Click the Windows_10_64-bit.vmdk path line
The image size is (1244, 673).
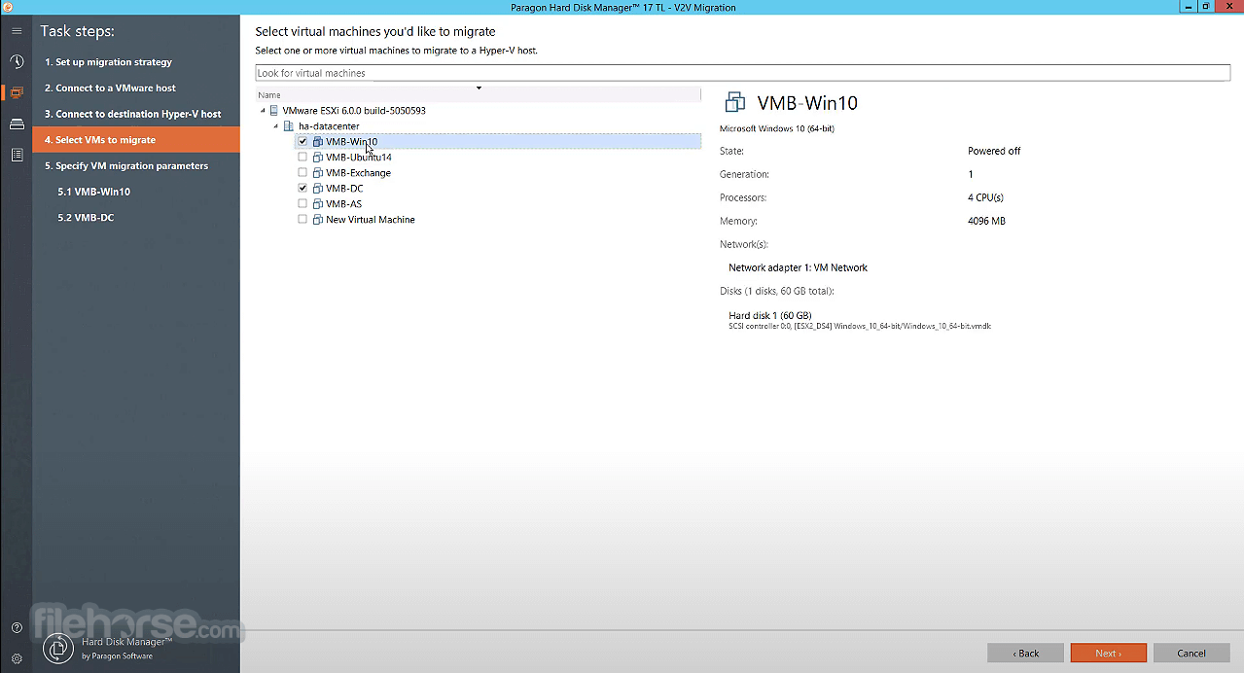(x=860, y=327)
